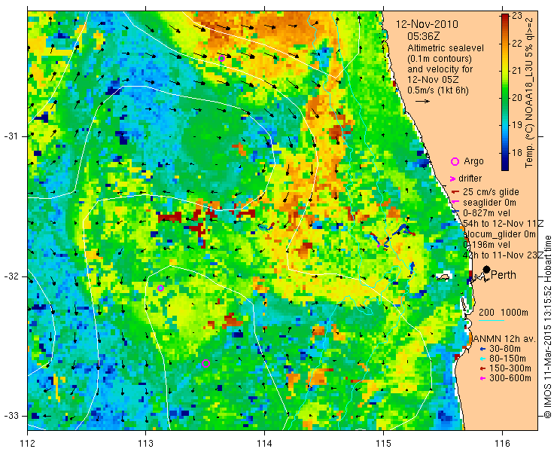Click the latitude axis label '-33'

point(11,415)
